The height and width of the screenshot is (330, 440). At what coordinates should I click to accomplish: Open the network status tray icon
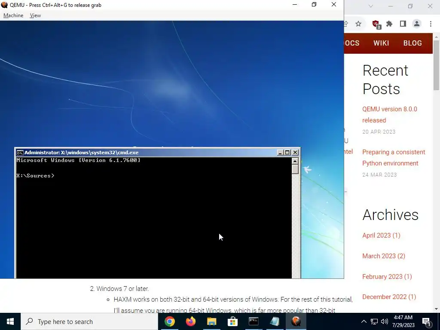click(x=374, y=321)
